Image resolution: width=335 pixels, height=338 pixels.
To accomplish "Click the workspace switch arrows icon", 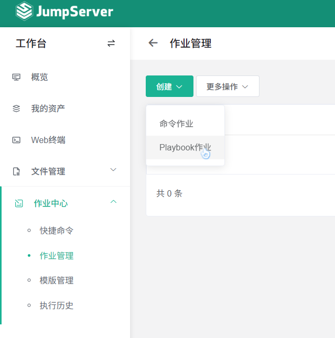I will point(111,43).
